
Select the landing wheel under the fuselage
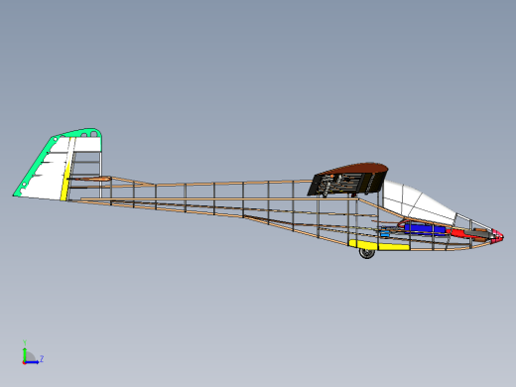pos(367,253)
